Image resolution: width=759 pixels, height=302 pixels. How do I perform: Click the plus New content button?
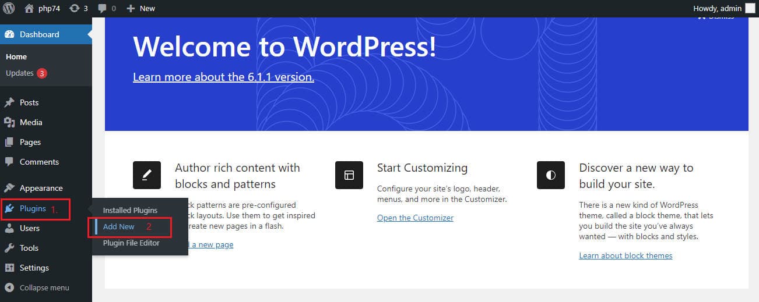click(x=140, y=9)
